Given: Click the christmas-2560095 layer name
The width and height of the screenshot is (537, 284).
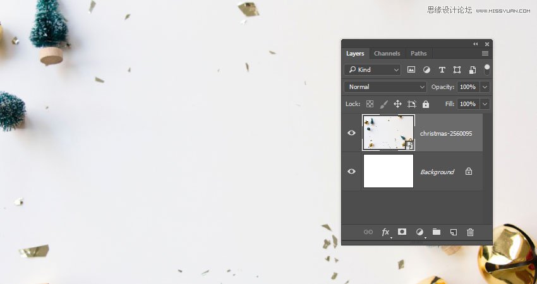Looking at the screenshot, I should click(446, 133).
